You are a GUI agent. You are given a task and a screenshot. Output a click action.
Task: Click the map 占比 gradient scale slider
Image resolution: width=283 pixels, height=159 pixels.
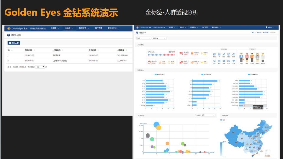click(x=221, y=149)
